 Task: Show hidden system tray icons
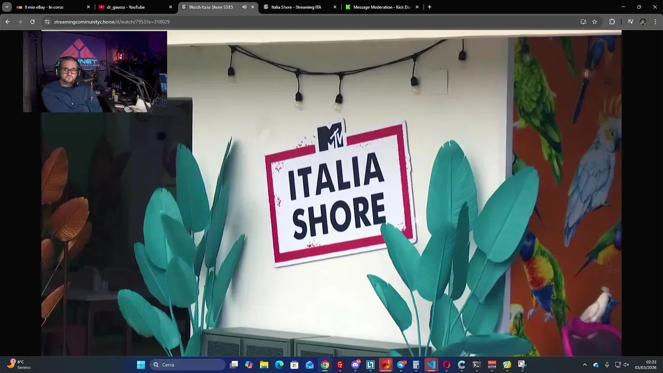point(585,365)
